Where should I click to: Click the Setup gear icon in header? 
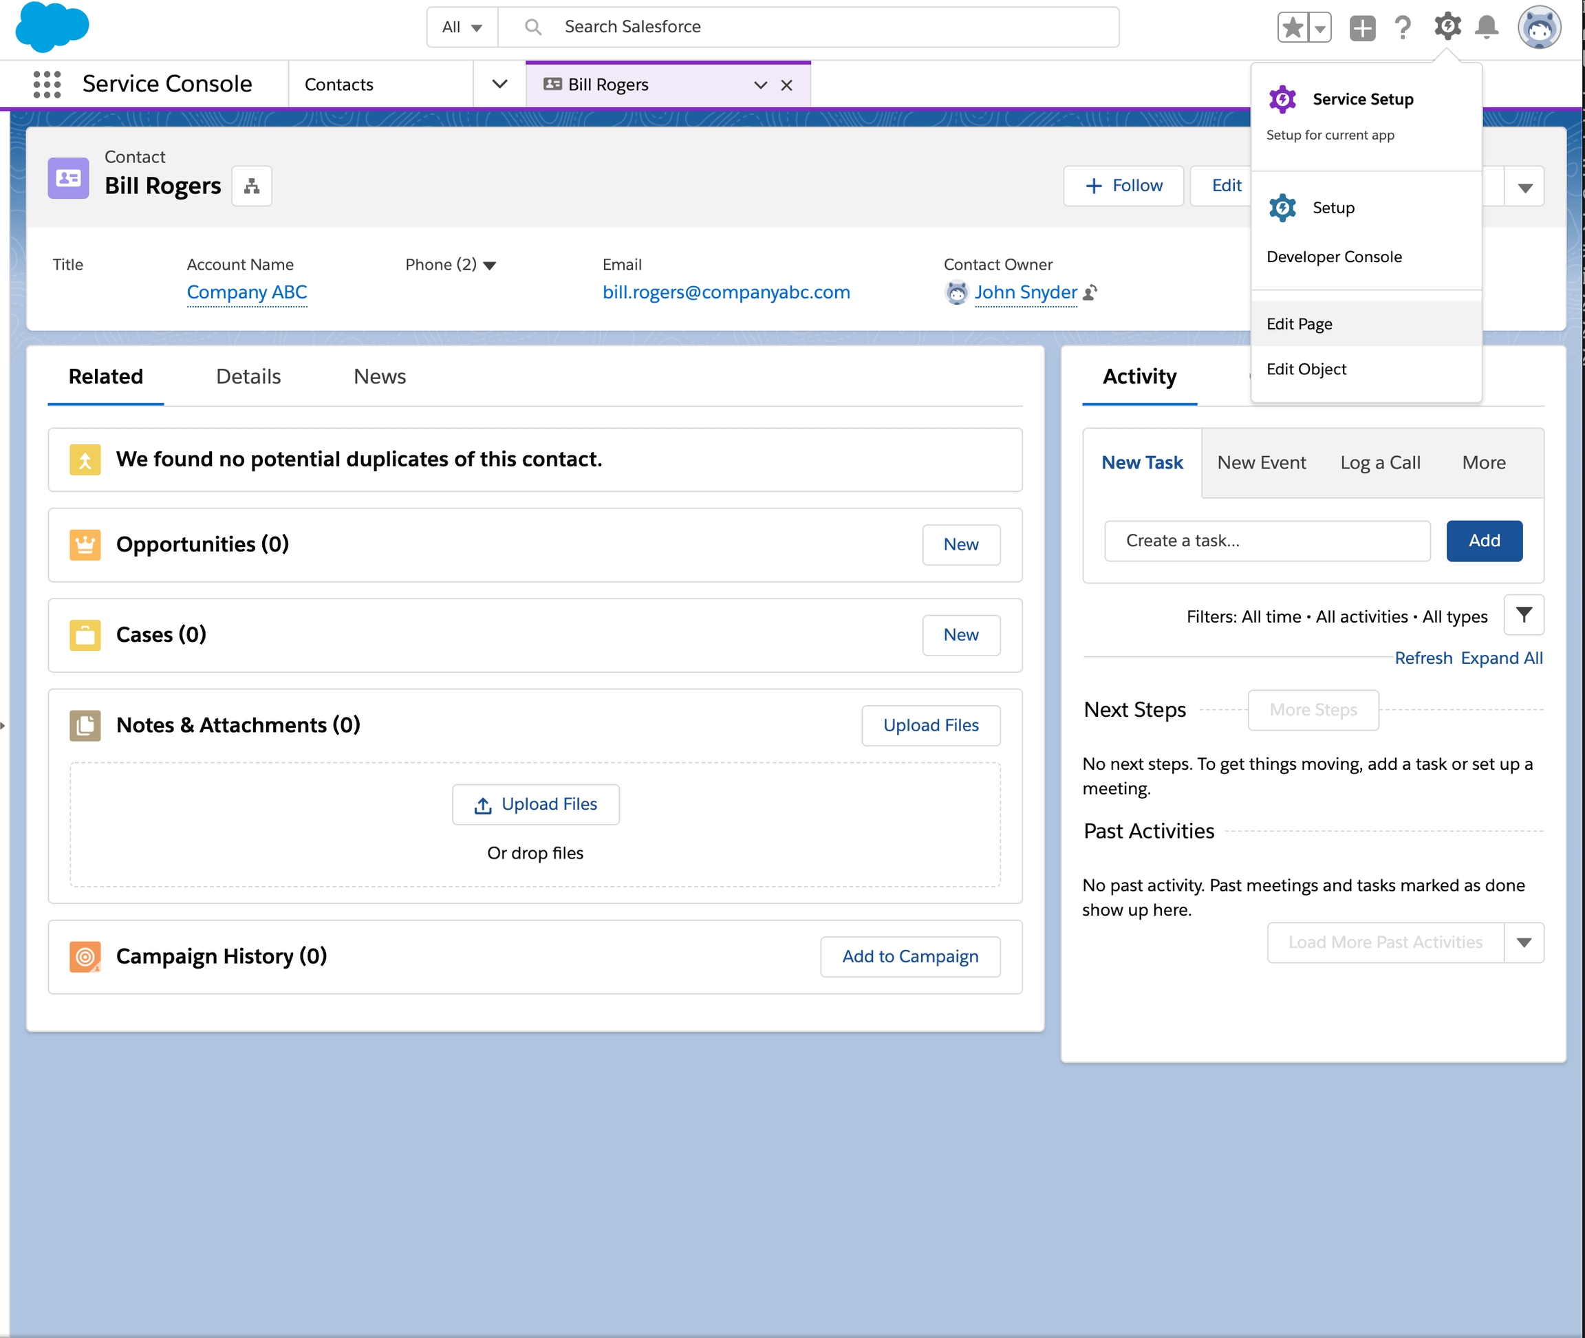tap(1447, 27)
